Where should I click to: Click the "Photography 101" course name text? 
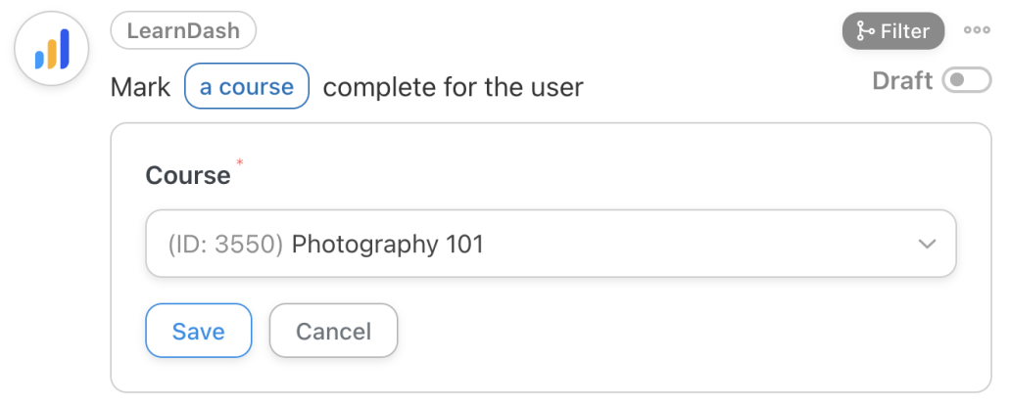click(x=388, y=244)
